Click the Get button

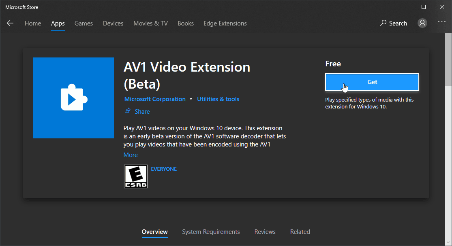click(372, 82)
